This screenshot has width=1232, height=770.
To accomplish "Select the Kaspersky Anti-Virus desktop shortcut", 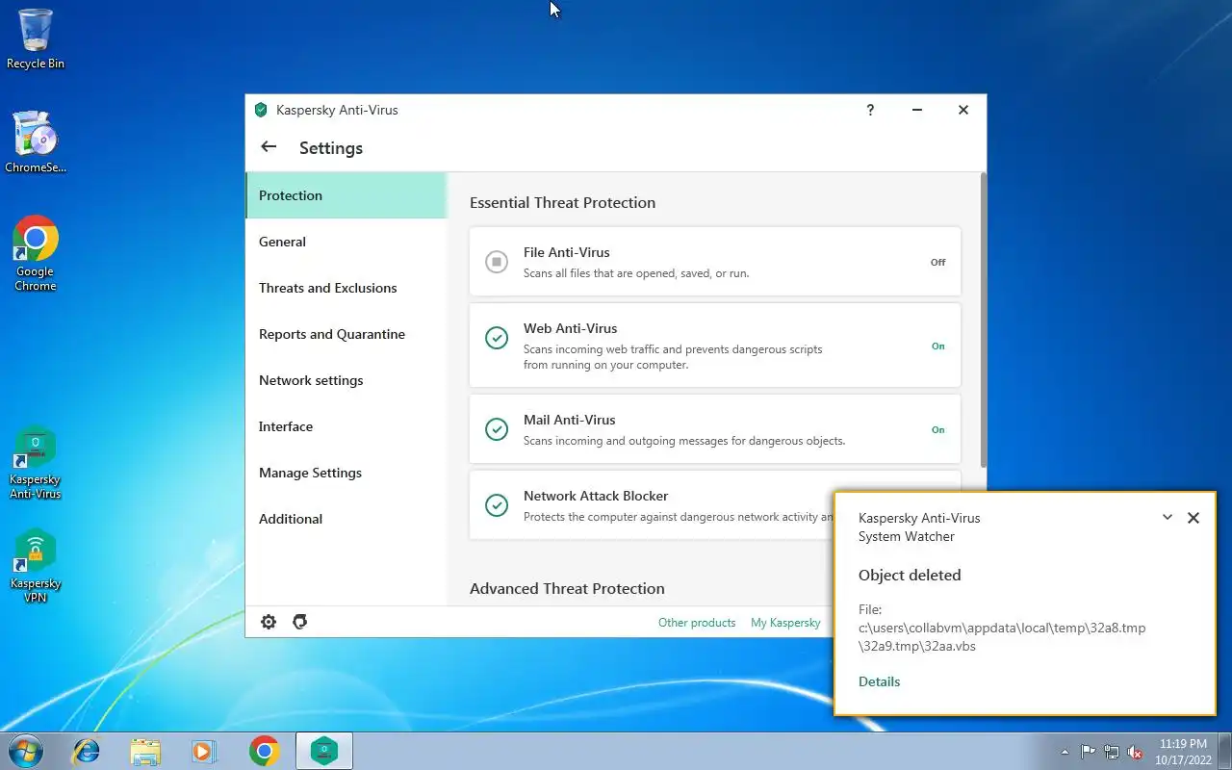I will point(36,463).
